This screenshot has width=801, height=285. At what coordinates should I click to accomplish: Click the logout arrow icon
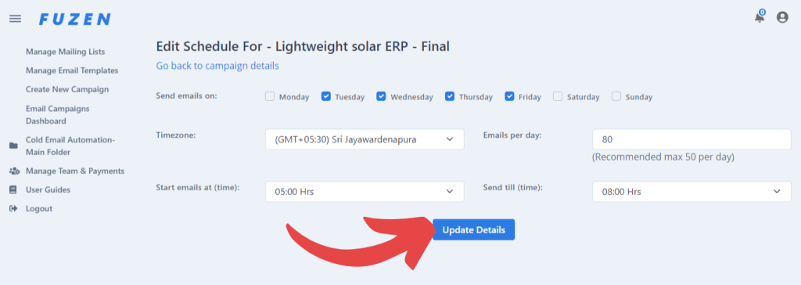pyautogui.click(x=13, y=209)
